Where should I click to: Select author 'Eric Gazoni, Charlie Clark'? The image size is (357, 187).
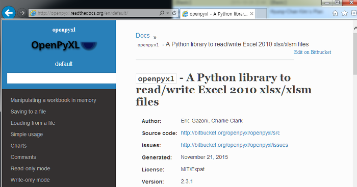point(212,121)
